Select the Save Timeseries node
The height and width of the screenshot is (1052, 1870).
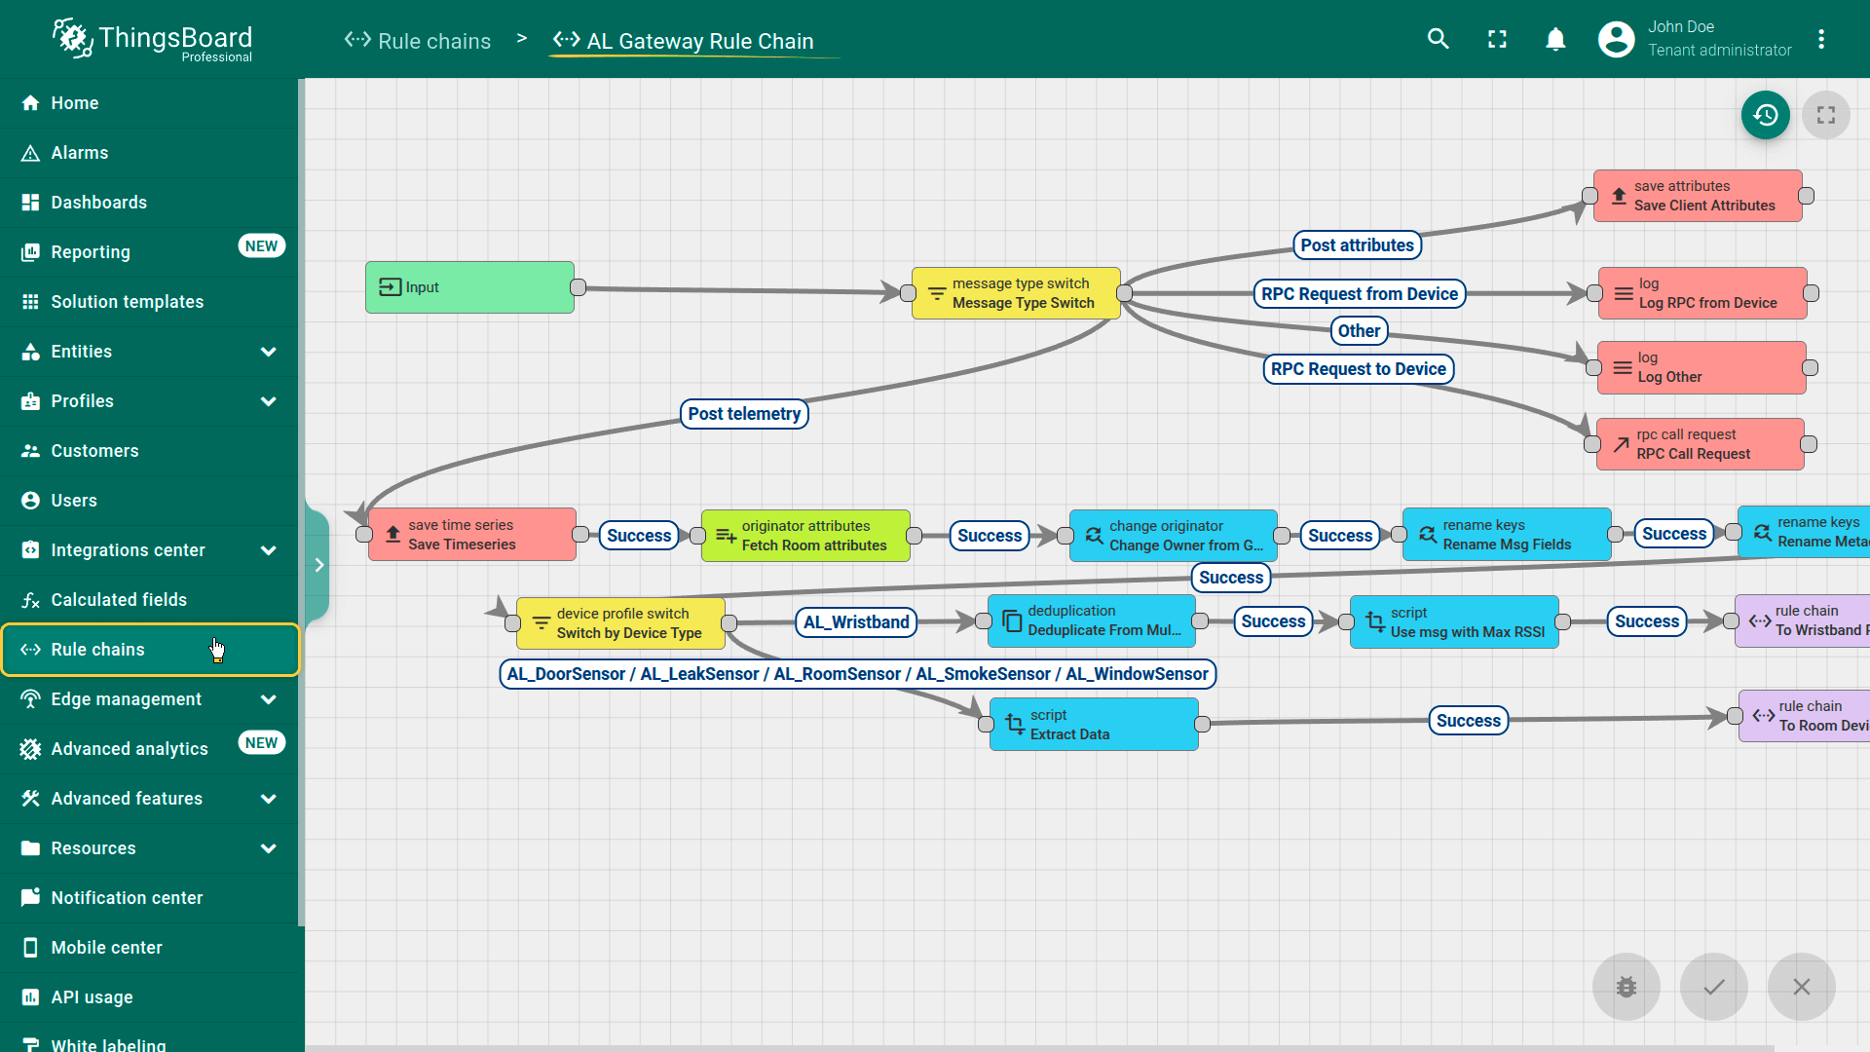pyautogui.click(x=472, y=535)
